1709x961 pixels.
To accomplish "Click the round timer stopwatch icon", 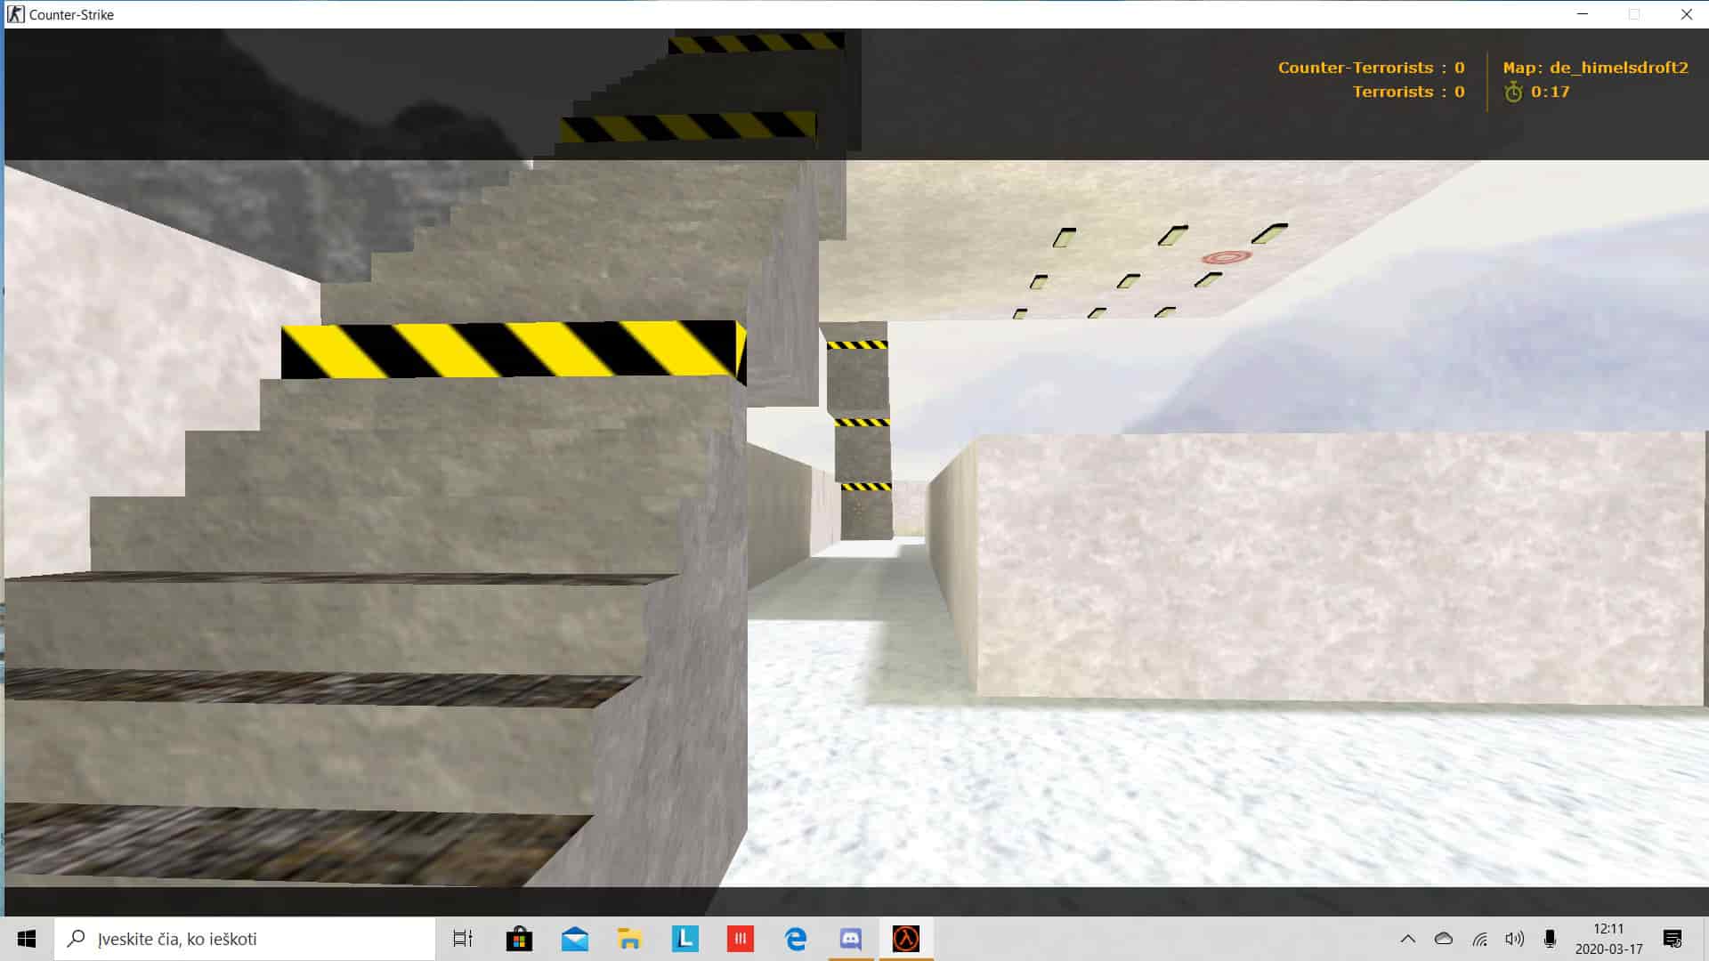I will (x=1513, y=92).
